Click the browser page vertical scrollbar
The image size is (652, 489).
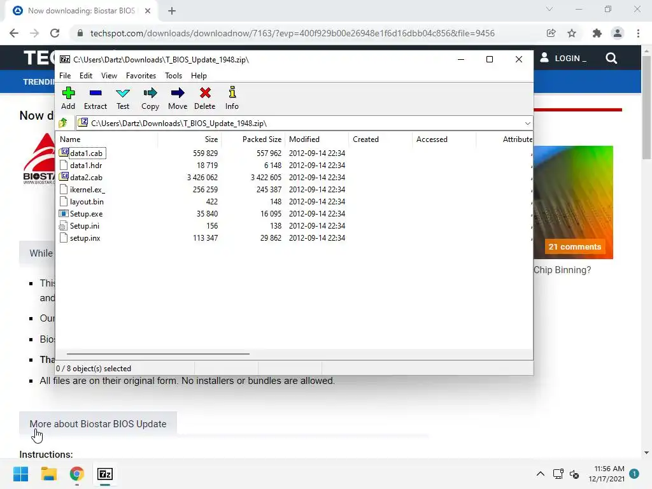(646, 106)
